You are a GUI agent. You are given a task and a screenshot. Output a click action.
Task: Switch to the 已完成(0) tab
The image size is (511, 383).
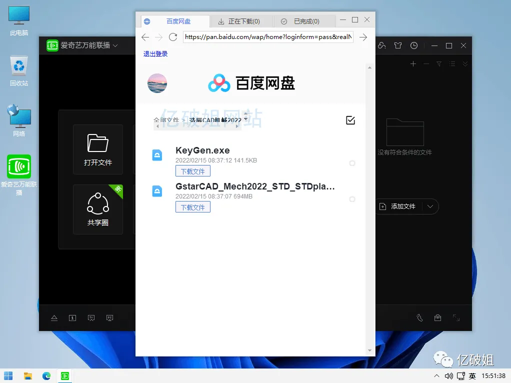pyautogui.click(x=304, y=21)
